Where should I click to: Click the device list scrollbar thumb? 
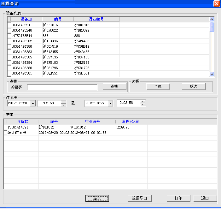[212, 27]
